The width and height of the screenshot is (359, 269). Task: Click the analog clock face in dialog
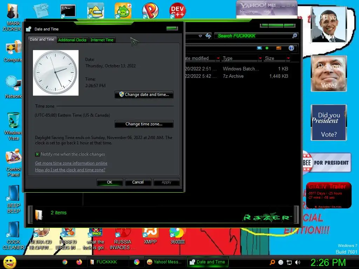point(56,73)
